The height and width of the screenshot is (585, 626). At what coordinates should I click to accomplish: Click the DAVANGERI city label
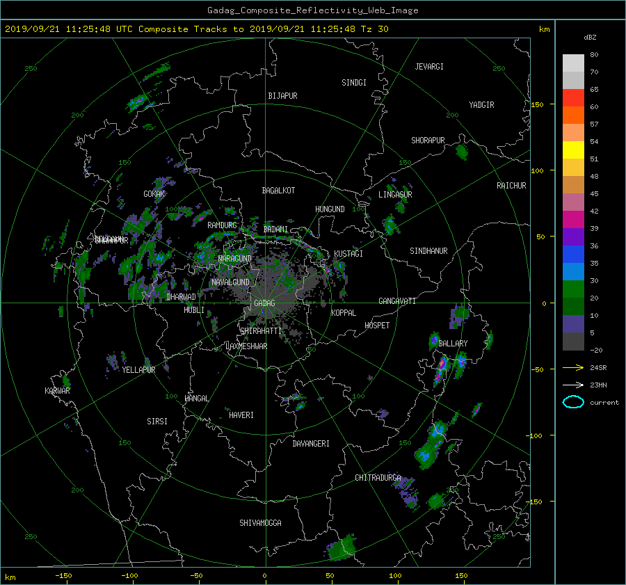point(311,444)
